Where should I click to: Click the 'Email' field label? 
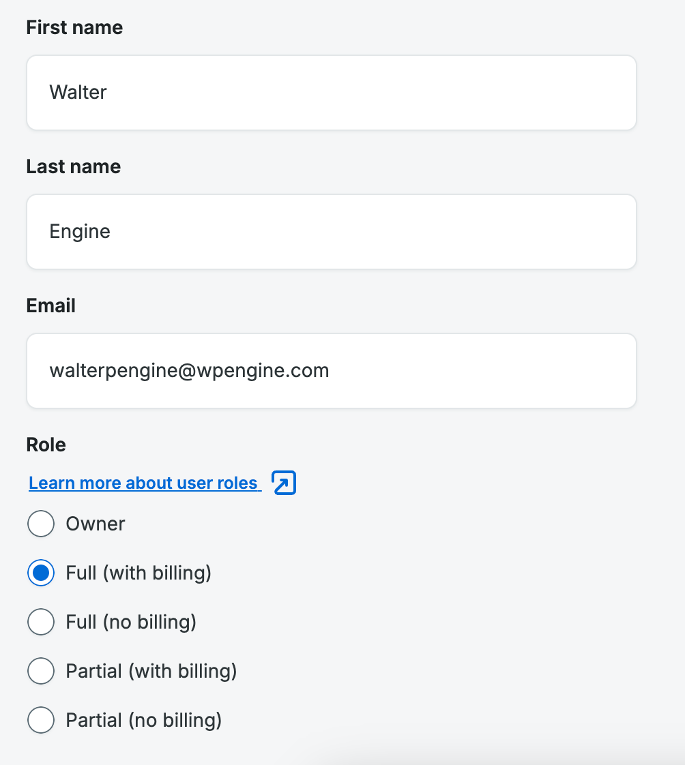[x=50, y=306]
